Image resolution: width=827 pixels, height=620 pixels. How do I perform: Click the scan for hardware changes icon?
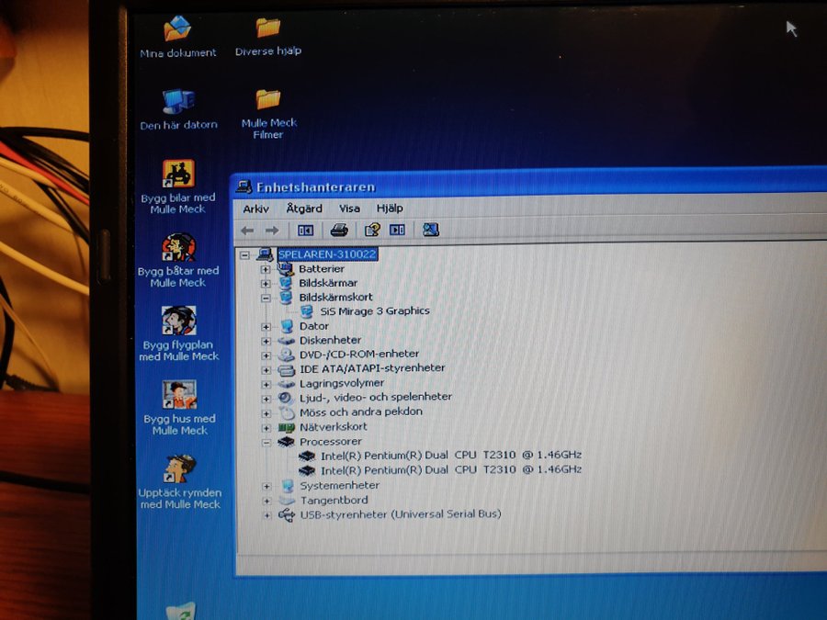[430, 230]
